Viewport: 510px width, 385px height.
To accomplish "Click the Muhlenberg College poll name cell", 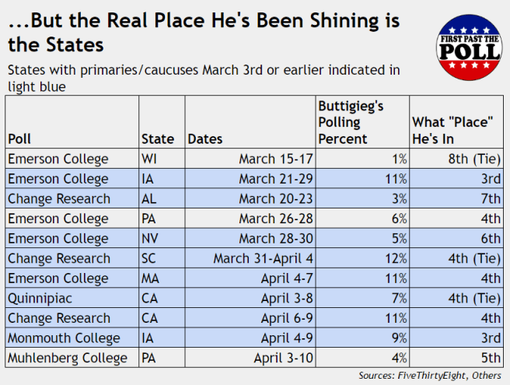I will (67, 358).
